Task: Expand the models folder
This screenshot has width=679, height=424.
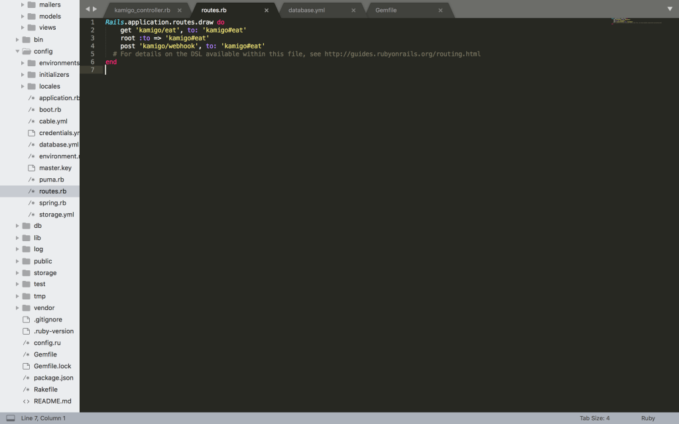Action: point(23,17)
